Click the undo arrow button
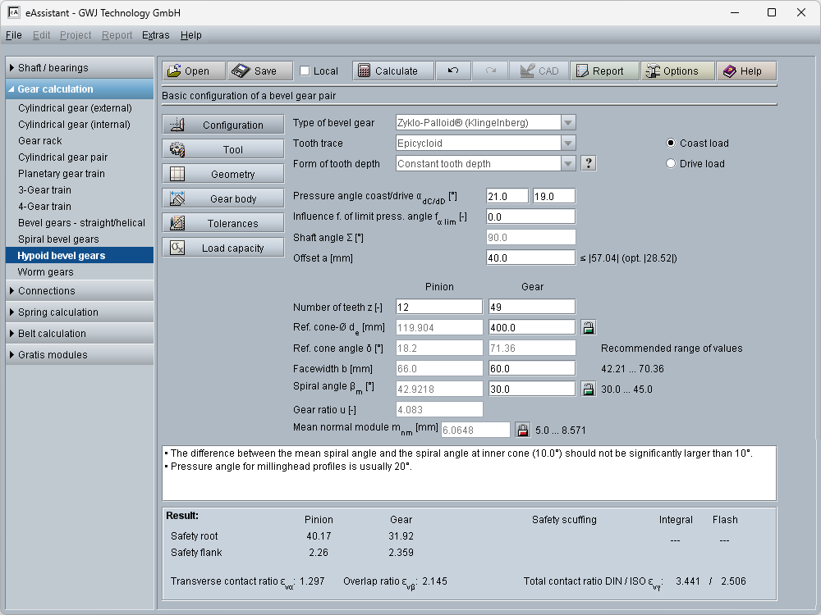This screenshot has height=615, width=821. (x=453, y=71)
